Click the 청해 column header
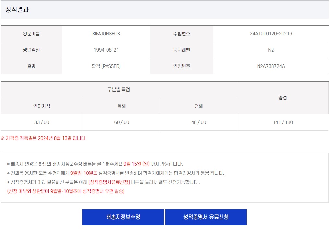Image resolution: width=329 pixels, height=230 pixels. [198, 106]
